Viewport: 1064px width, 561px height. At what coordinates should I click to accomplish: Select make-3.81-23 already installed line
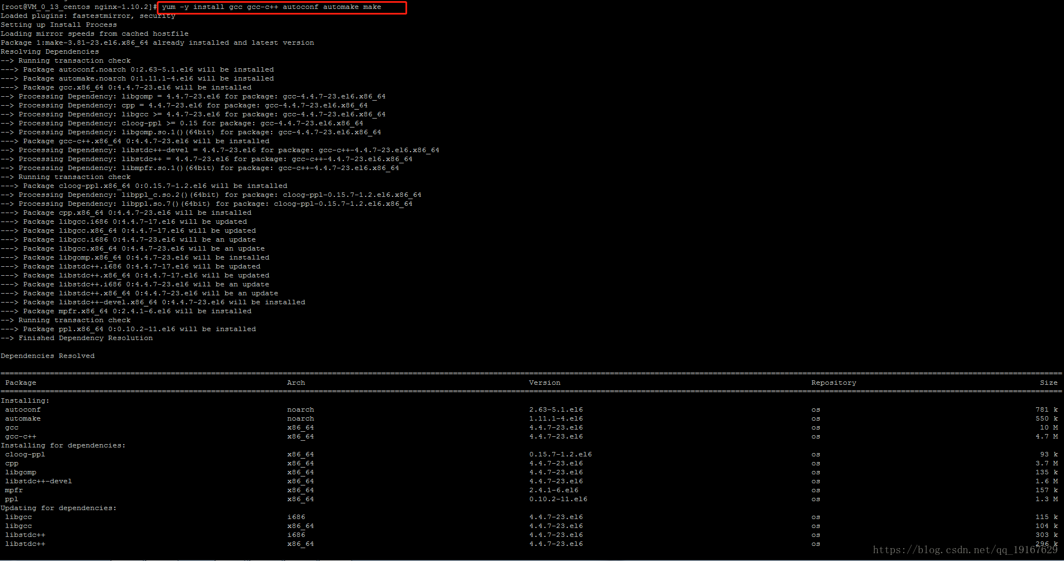click(x=157, y=43)
